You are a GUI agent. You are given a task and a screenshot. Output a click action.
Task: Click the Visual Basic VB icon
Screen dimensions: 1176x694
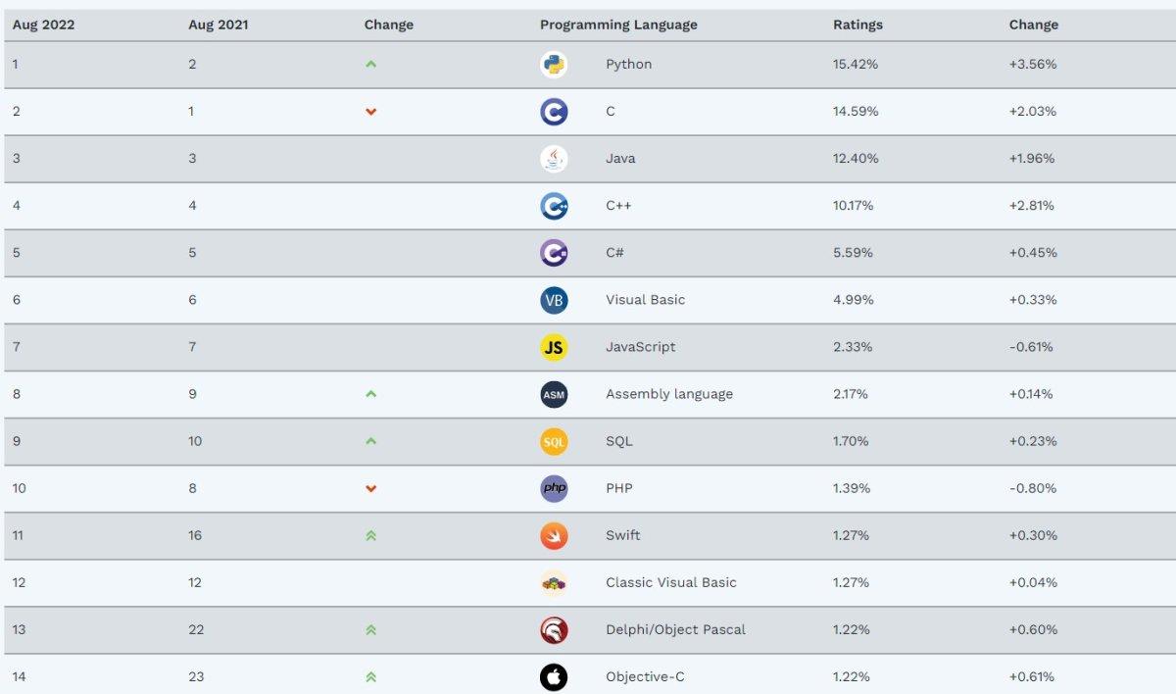point(554,300)
